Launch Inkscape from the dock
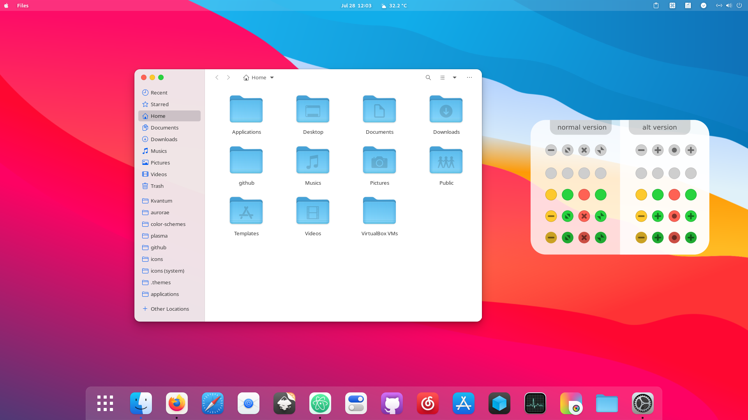748x420 pixels. point(284,403)
